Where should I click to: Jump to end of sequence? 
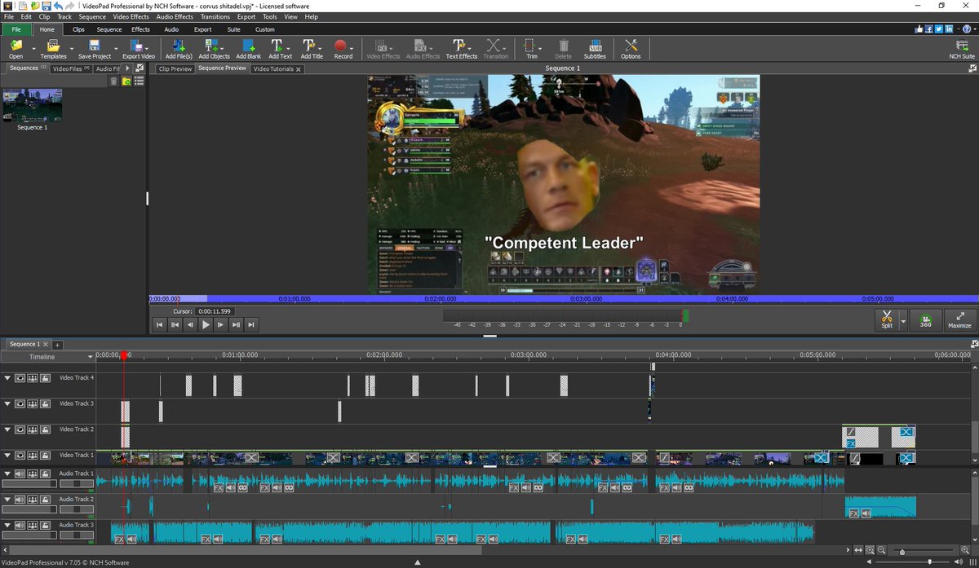point(251,324)
